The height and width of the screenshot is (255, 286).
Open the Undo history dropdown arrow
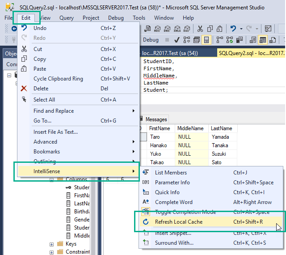[x=240, y=29]
